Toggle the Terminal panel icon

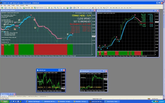coord(18,8)
